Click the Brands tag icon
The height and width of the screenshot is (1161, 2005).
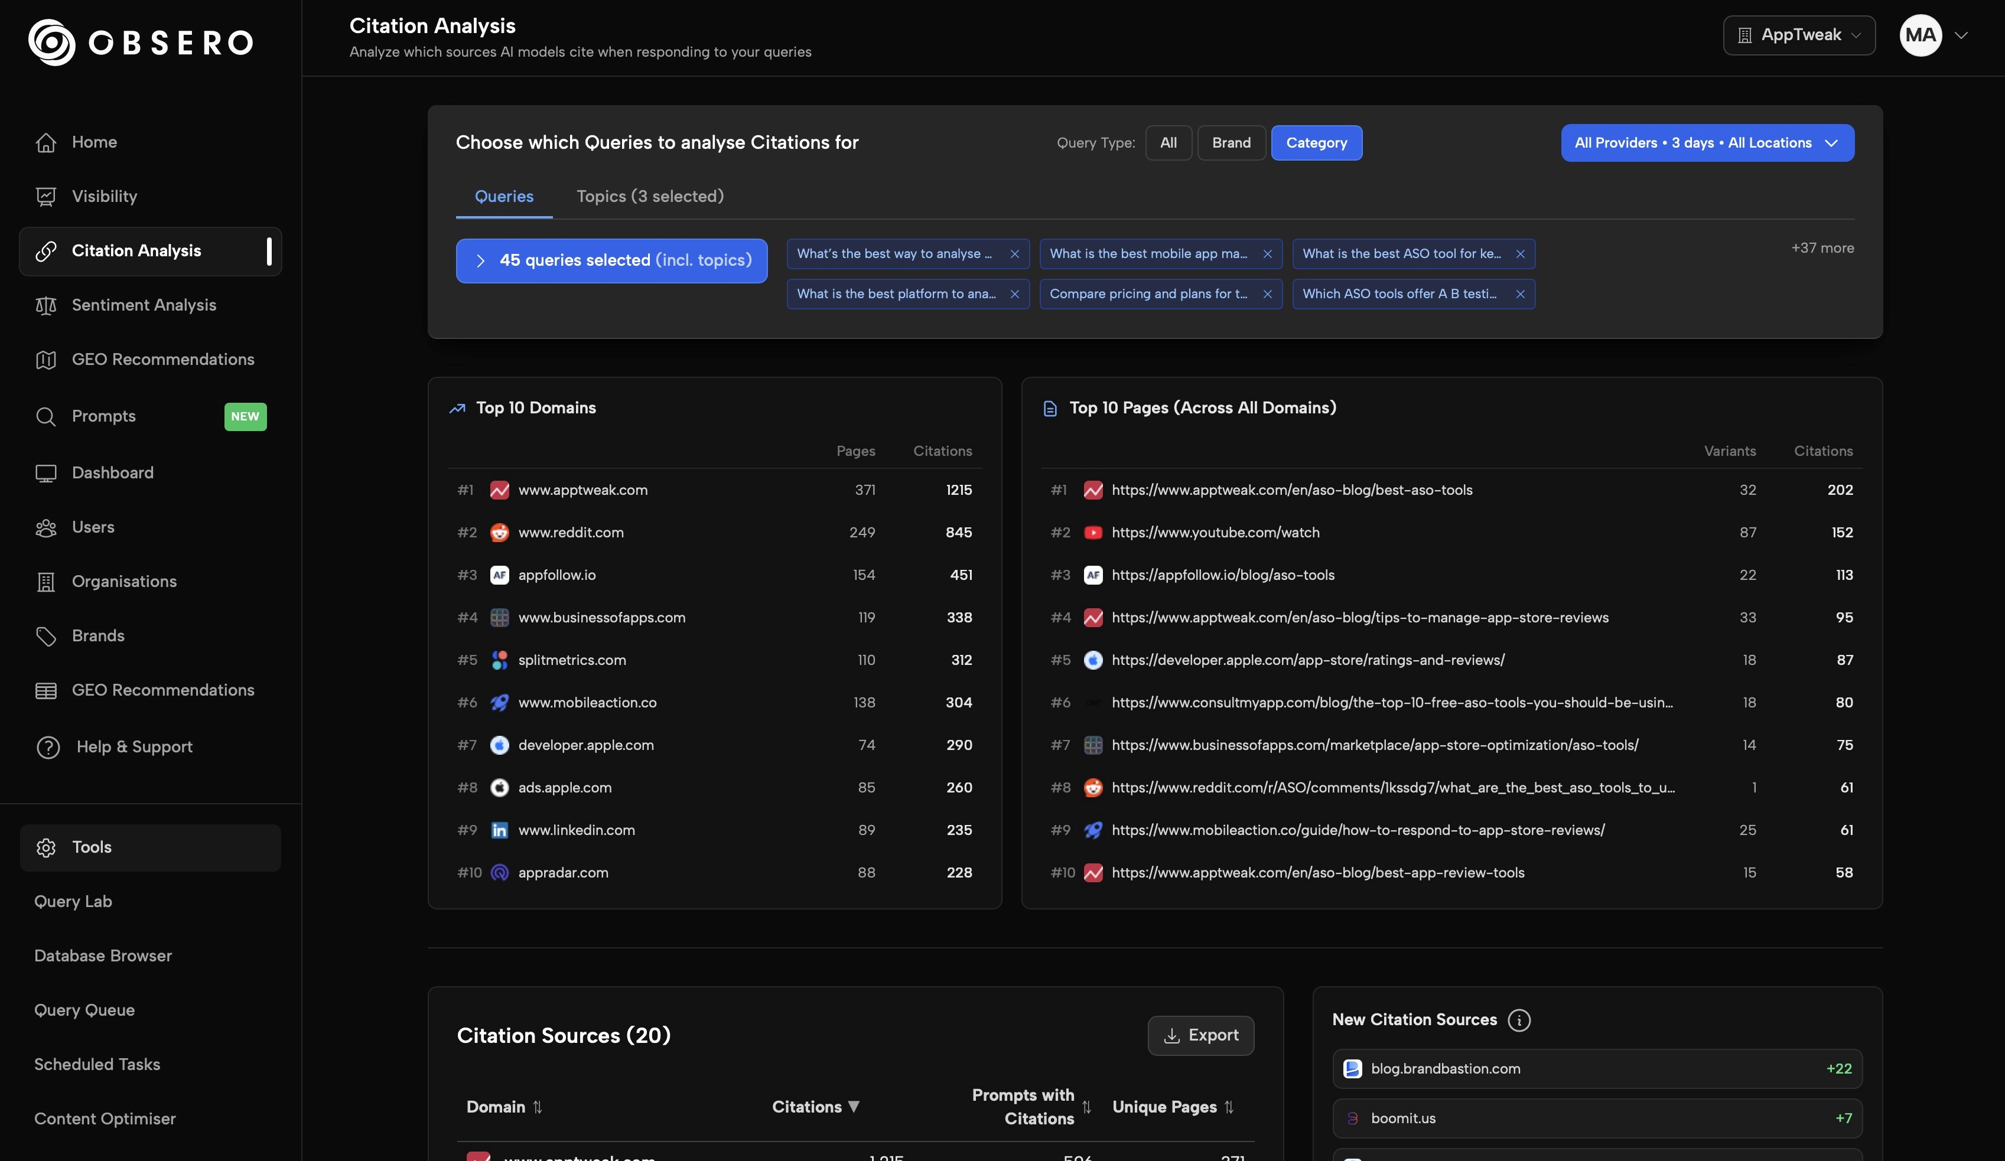tap(46, 636)
